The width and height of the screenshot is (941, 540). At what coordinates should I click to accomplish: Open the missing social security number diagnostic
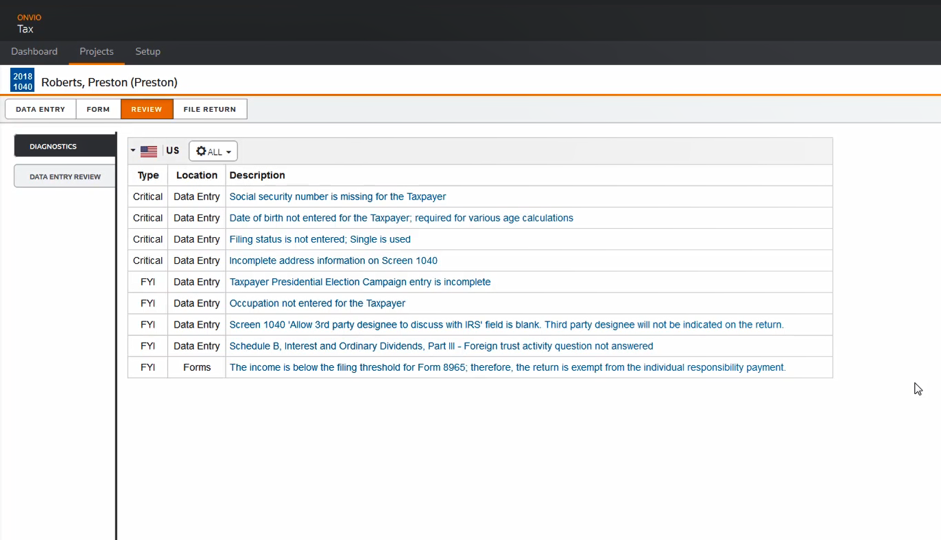[x=337, y=197]
